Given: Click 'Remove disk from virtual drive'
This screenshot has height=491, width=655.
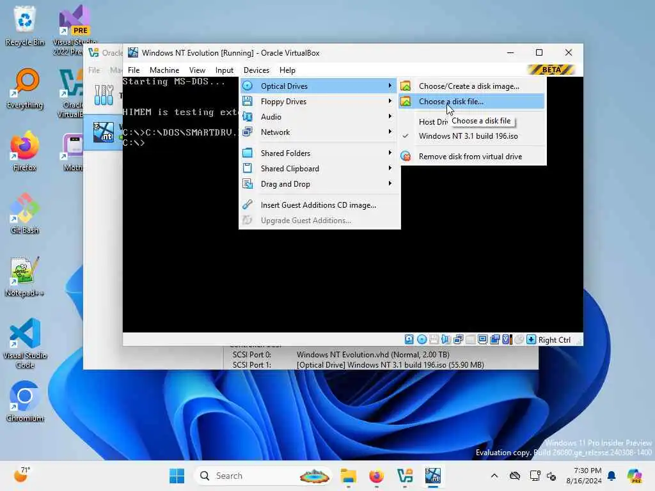Looking at the screenshot, I should [473, 157].
